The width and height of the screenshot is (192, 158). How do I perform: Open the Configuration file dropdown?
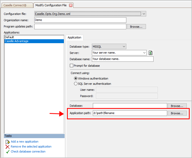point(144,14)
